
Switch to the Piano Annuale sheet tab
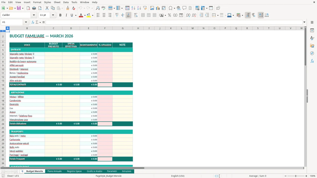click(54, 171)
